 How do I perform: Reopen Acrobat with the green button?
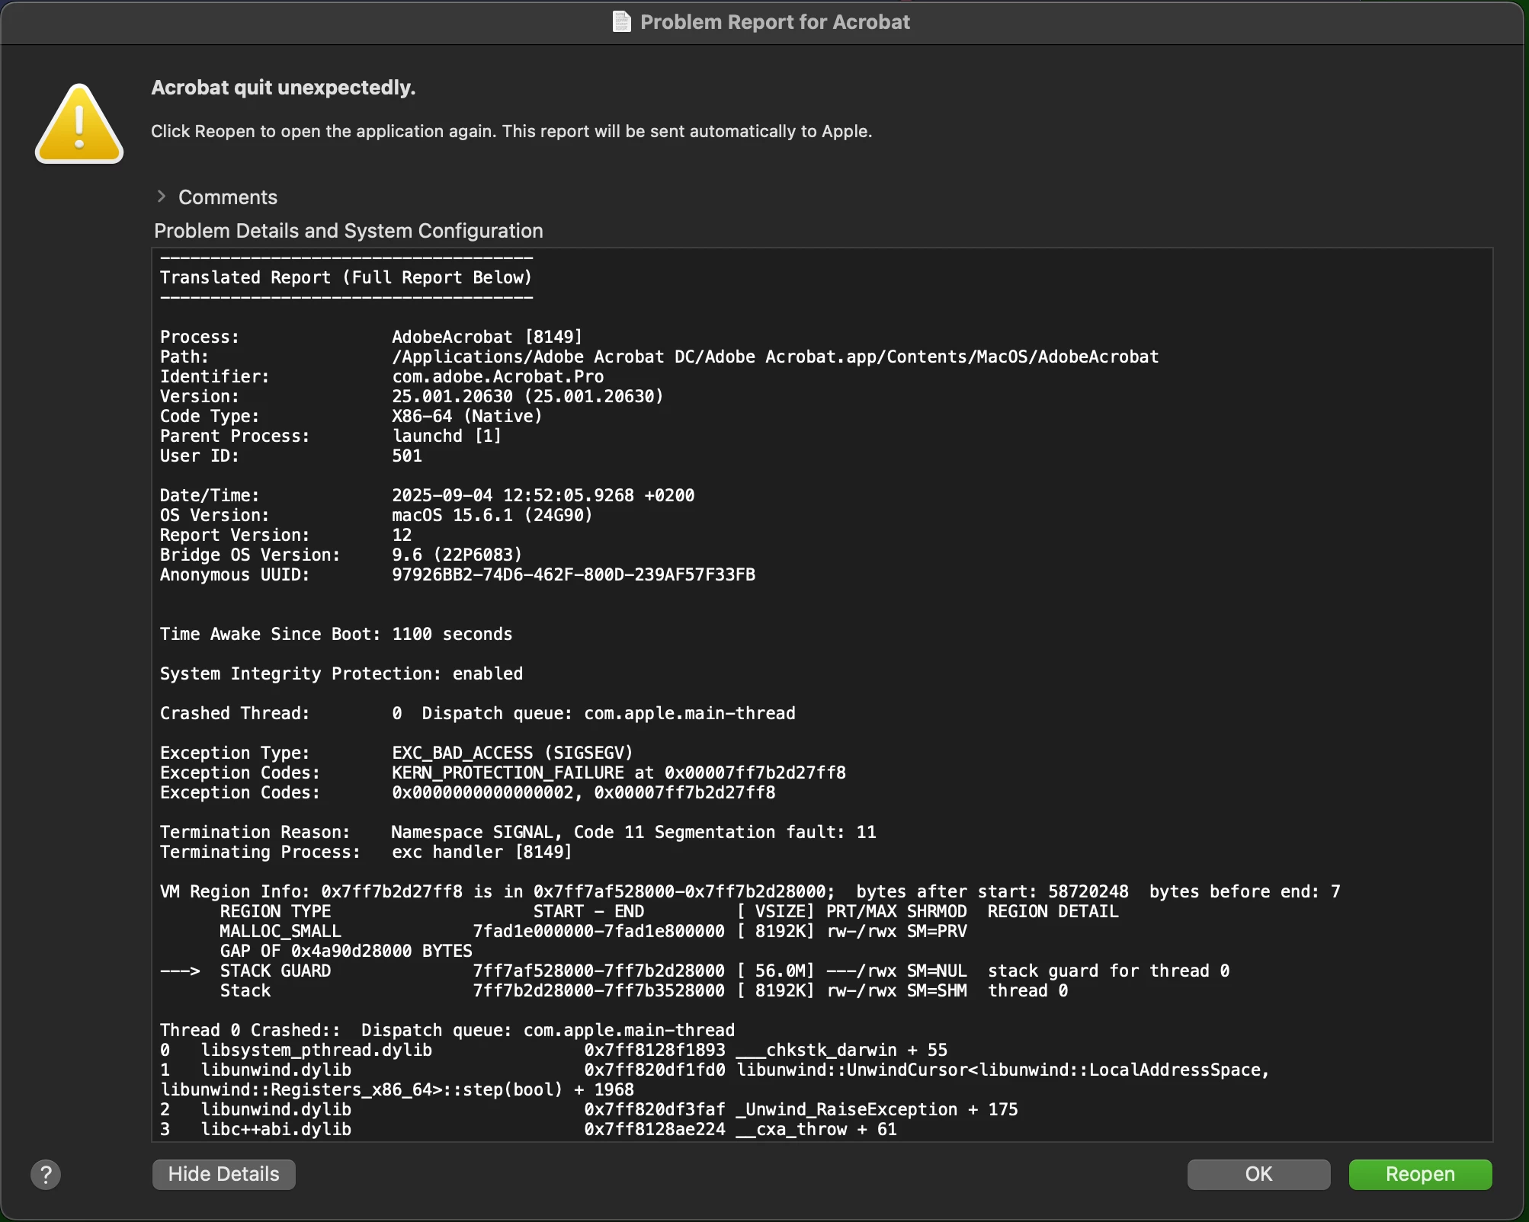coord(1419,1174)
